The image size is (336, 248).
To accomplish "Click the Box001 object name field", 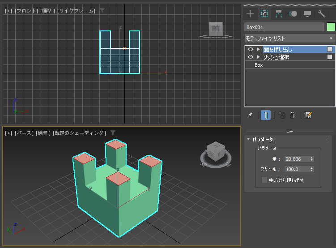I will 284,27.
